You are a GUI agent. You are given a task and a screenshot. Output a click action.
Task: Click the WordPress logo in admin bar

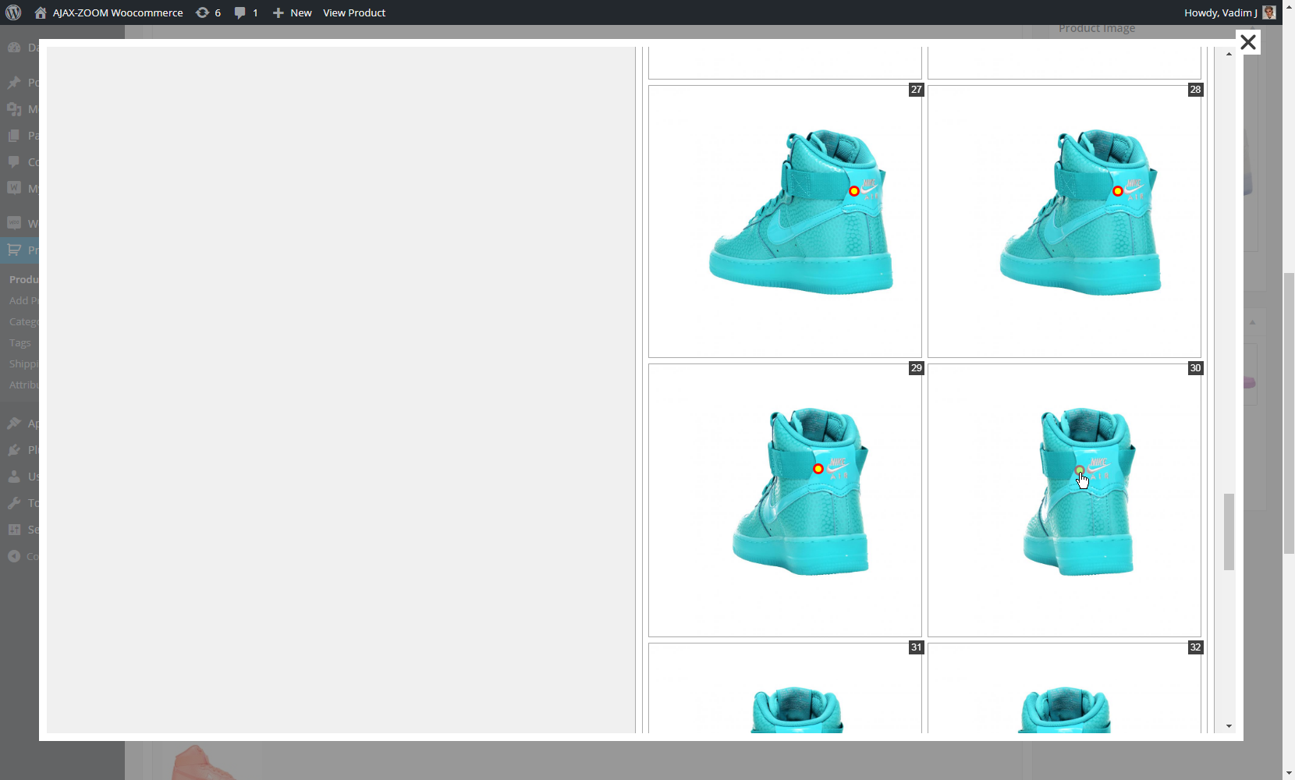[x=13, y=12]
